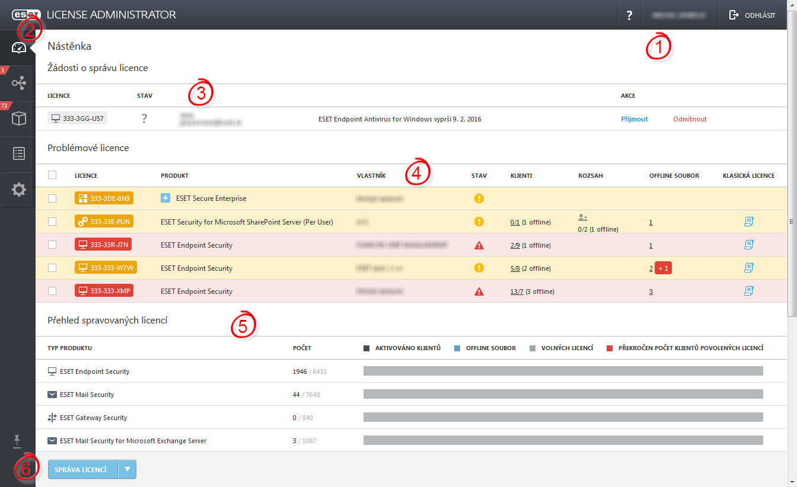This screenshot has height=487, width=797.
Task: Open clients link 0/1 for SharePoint license
Action: 515,222
